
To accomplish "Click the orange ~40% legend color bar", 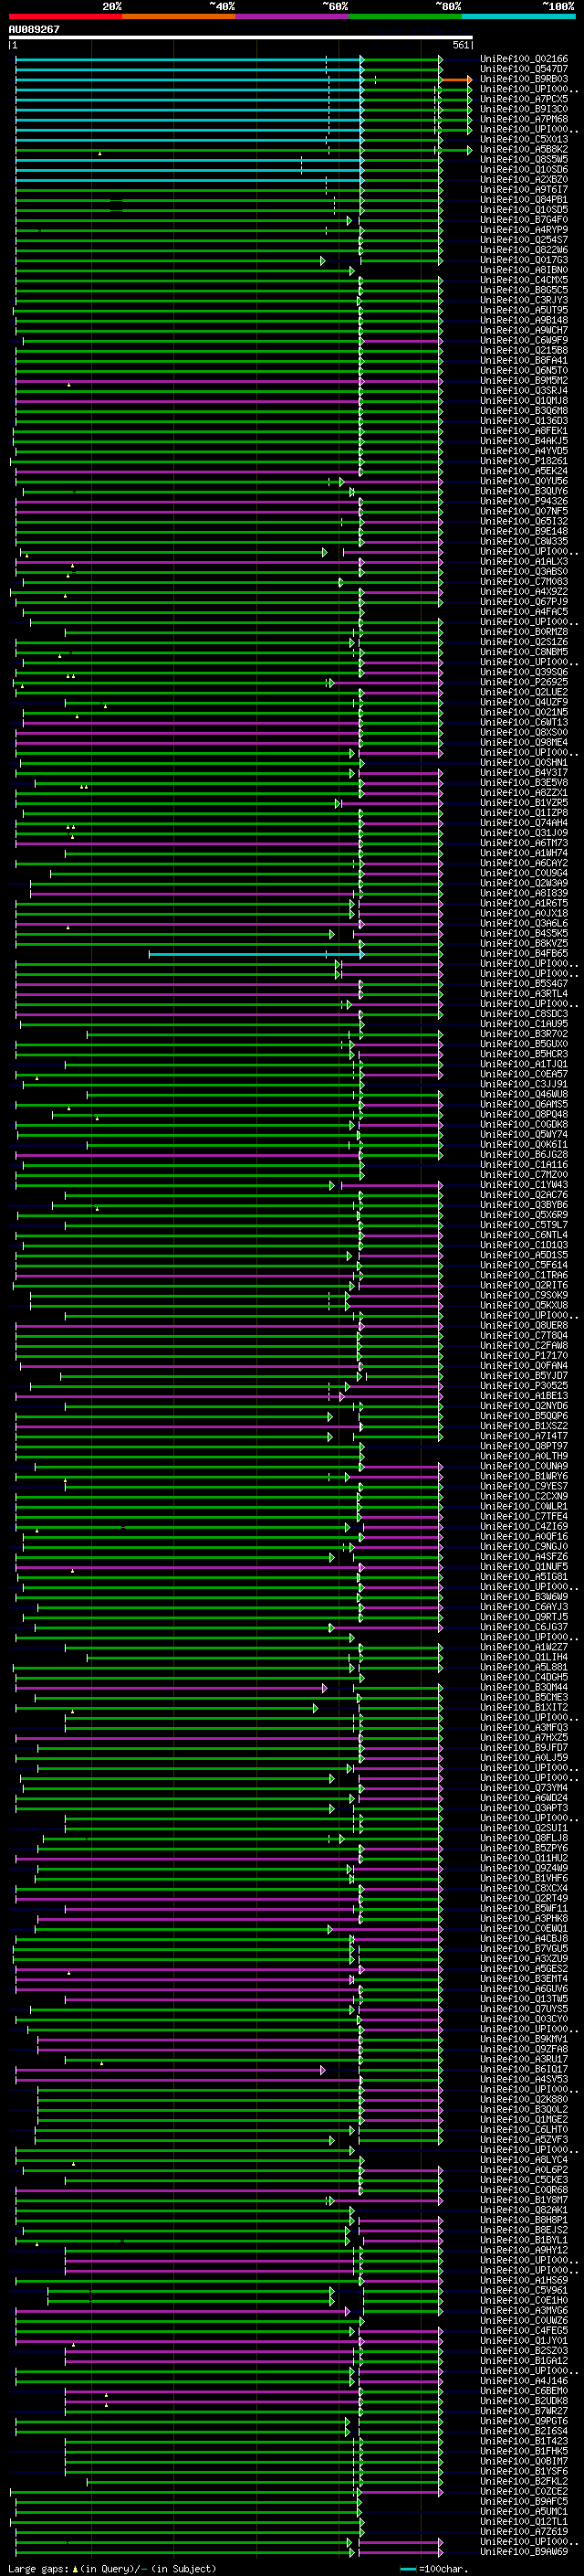I will pyautogui.click(x=179, y=16).
